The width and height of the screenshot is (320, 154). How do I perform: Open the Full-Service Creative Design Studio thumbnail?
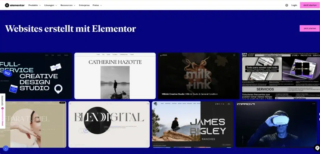36,76
